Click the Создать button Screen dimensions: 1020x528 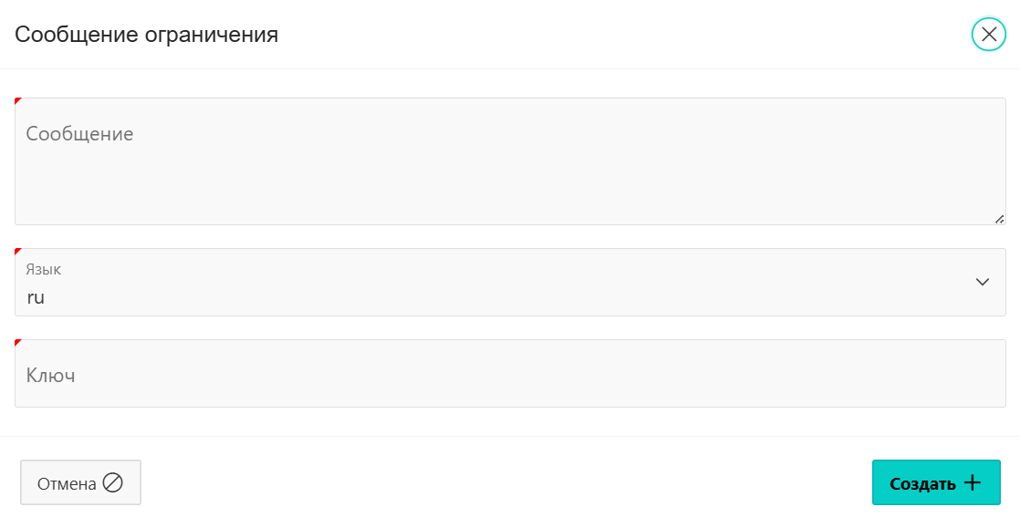[x=936, y=482]
